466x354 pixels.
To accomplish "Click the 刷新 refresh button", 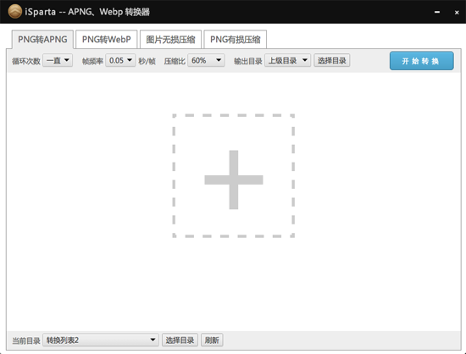I will (x=212, y=340).
